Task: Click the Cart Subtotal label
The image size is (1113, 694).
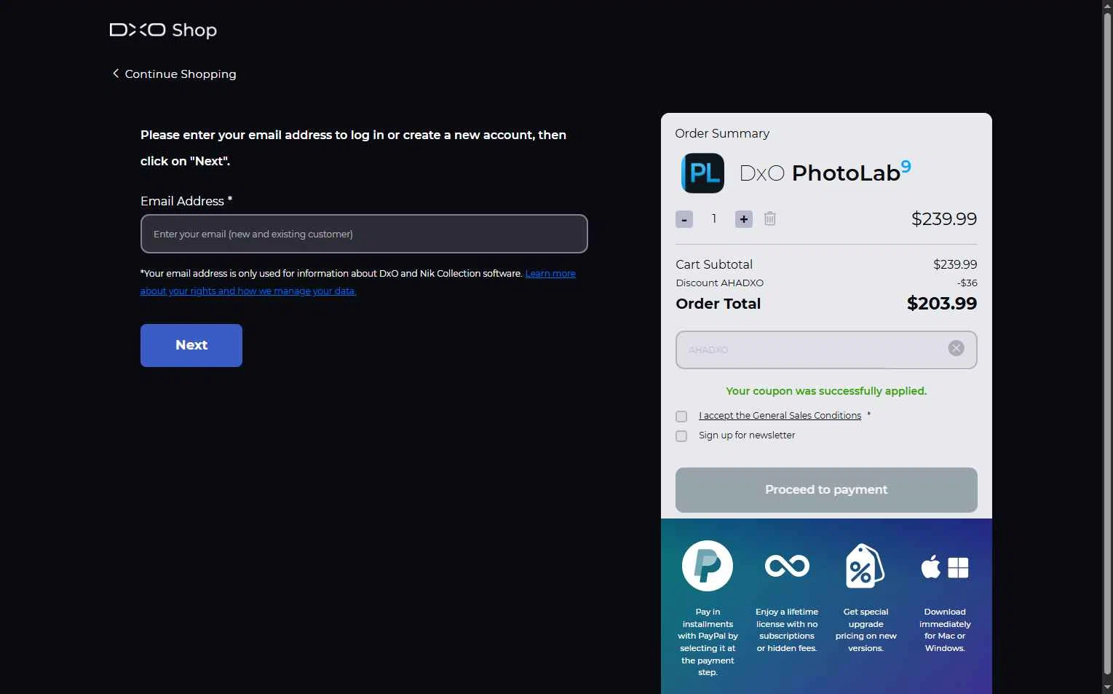Action: (x=714, y=264)
